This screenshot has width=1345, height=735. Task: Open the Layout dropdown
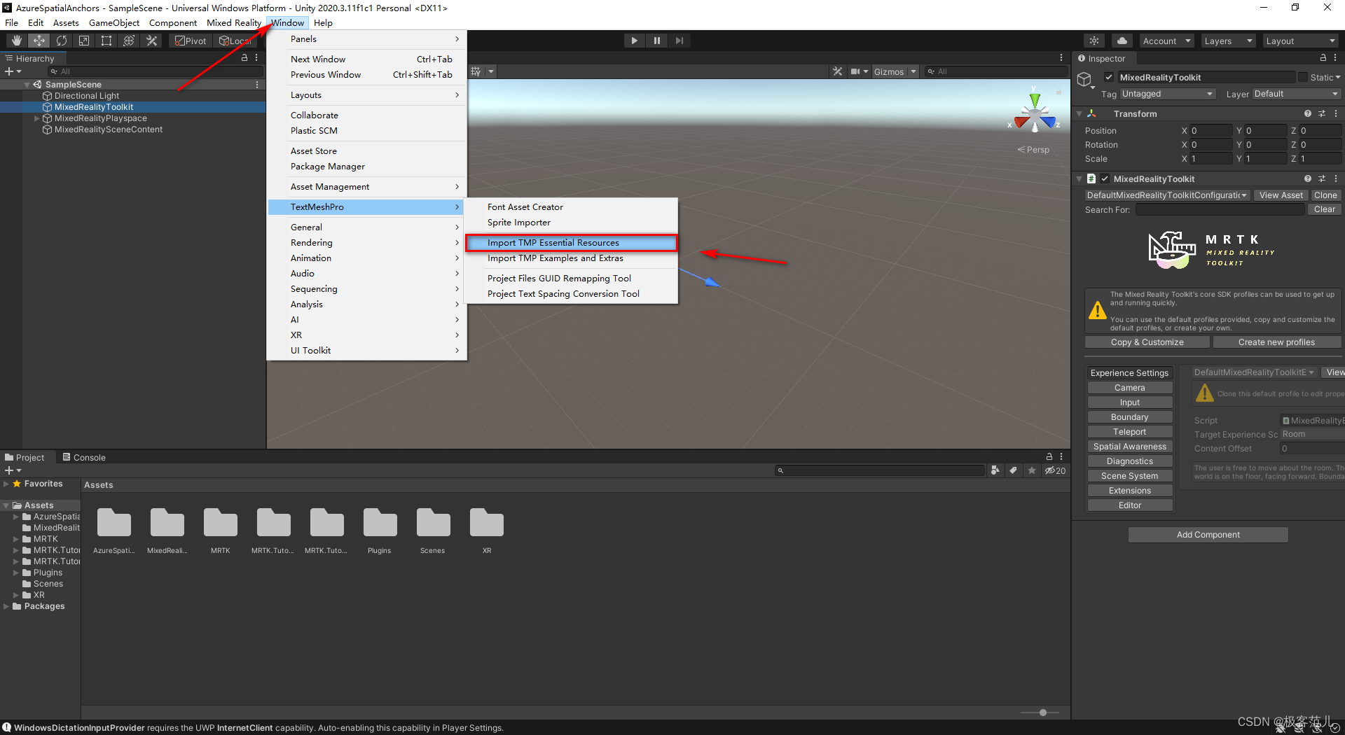pyautogui.click(x=1301, y=41)
